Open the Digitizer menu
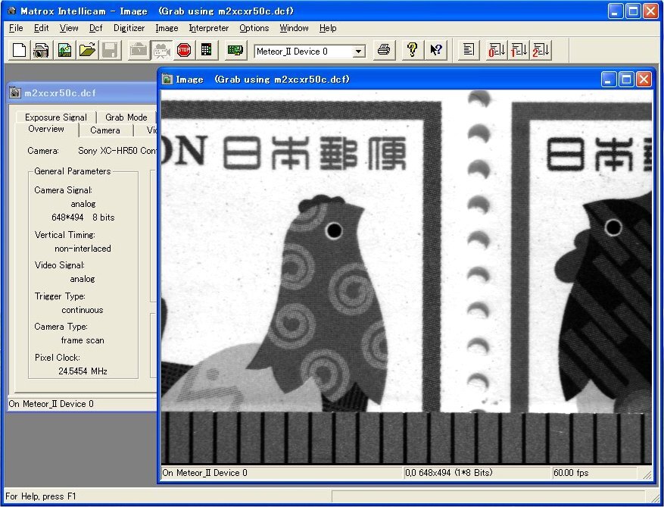This screenshot has width=664, height=507. point(129,28)
